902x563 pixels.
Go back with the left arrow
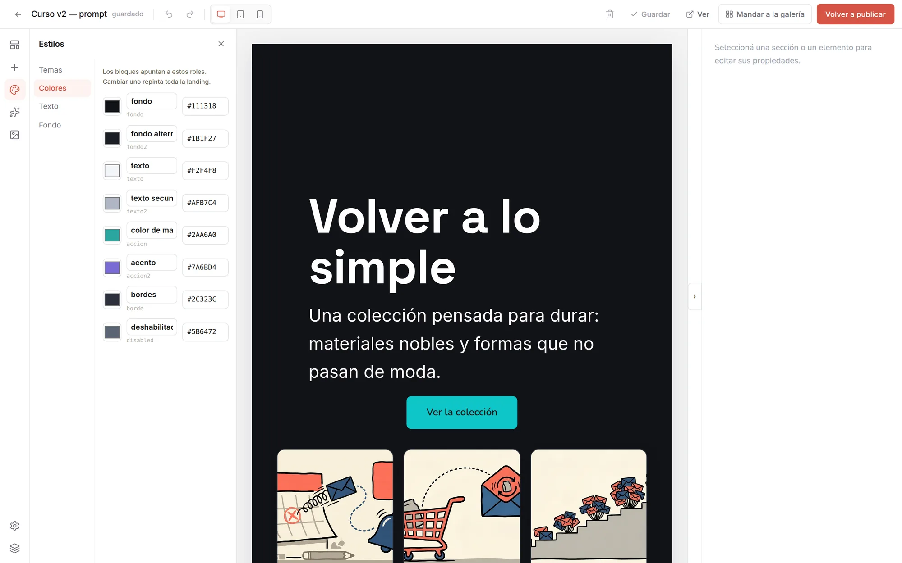pos(18,14)
